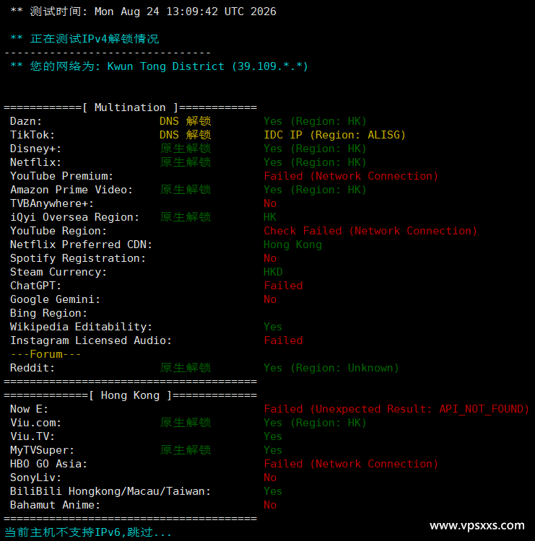Click MyTVSuper 'Yes' result
Screen dimensions: 535x541
point(273,450)
